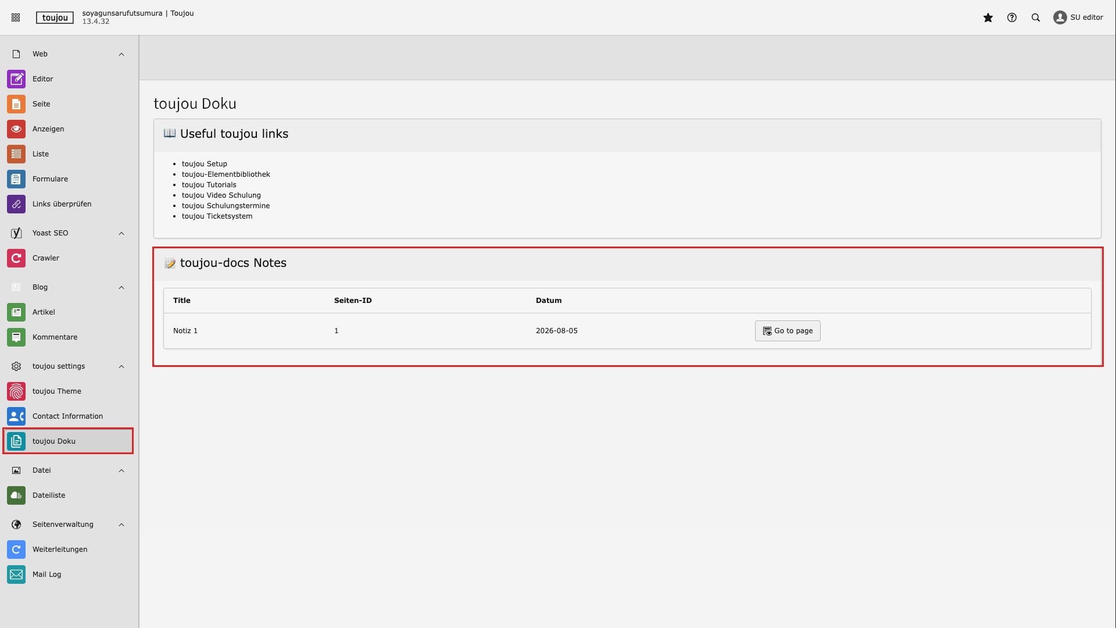Open the Mail Log module
Screen dimensions: 1116x628
click(69, 575)
